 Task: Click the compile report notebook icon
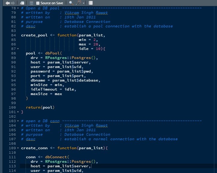click(90, 3)
